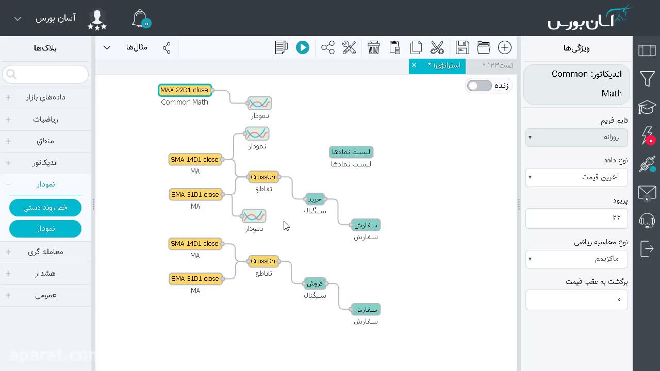
Task: Click the new strategy plus icon
Action: (x=505, y=48)
